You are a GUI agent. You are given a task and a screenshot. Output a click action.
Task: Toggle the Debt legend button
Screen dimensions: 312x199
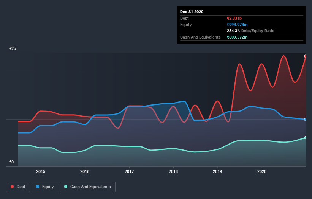point(18,187)
